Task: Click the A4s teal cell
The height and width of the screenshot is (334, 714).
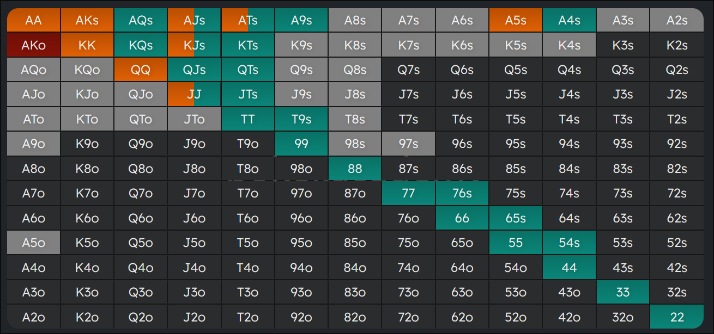Action: (x=569, y=20)
